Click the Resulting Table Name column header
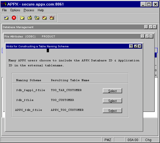This screenshot has height=143, width=160. [x=70, y=80]
